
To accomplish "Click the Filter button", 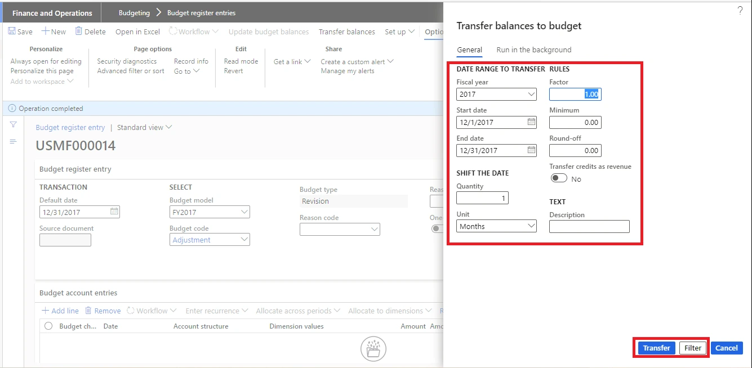I will (x=692, y=348).
